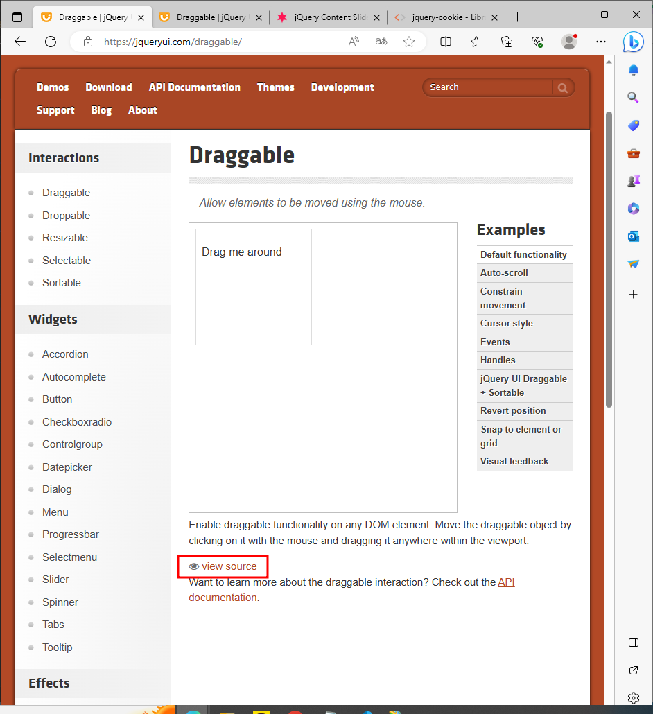Image resolution: width=653 pixels, height=714 pixels.
Task: Open sidebar Drop paper plane icon
Action: [x=634, y=264]
